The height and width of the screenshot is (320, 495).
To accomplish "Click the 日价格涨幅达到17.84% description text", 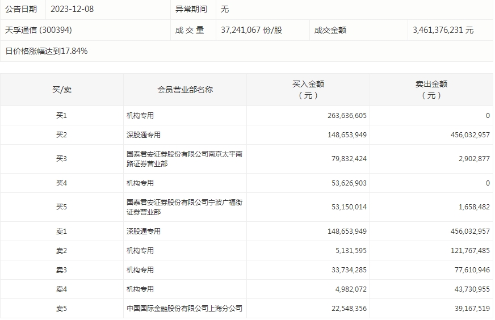I will point(47,51).
